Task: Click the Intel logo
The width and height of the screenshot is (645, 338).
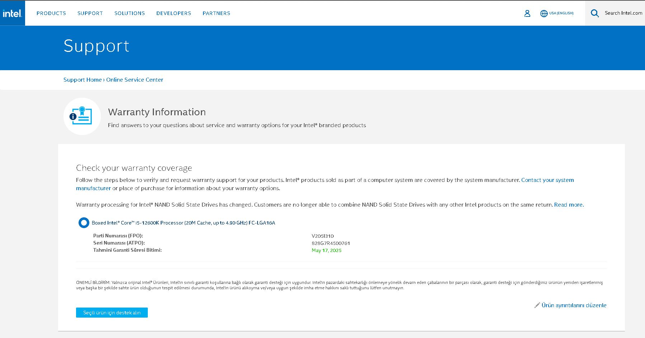Action: [13, 13]
